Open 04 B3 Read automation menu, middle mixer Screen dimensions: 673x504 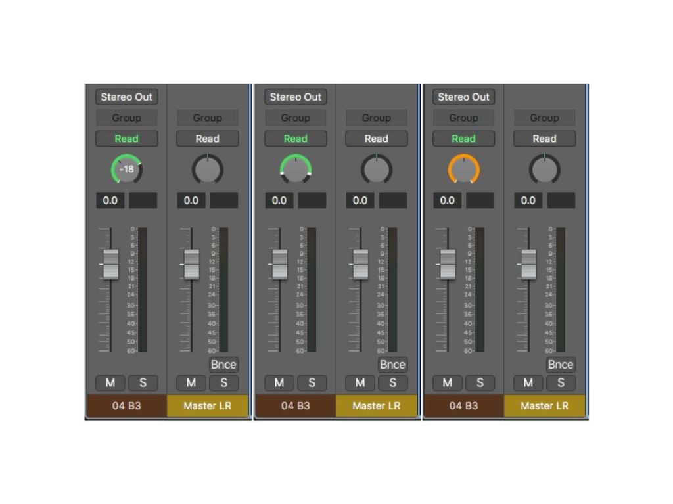296,139
